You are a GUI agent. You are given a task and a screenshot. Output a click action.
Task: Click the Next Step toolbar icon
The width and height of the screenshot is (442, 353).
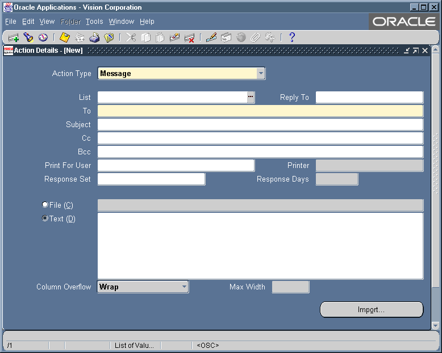80,37
